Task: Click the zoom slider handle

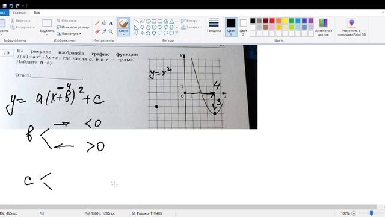Action: point(371,213)
